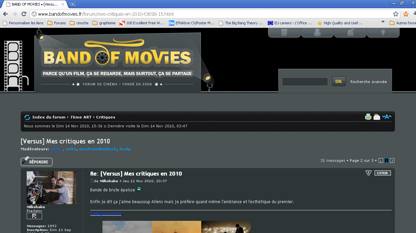Open the Critiques 2010 signature link
This screenshot has height=233, width=416.
(x=106, y=214)
